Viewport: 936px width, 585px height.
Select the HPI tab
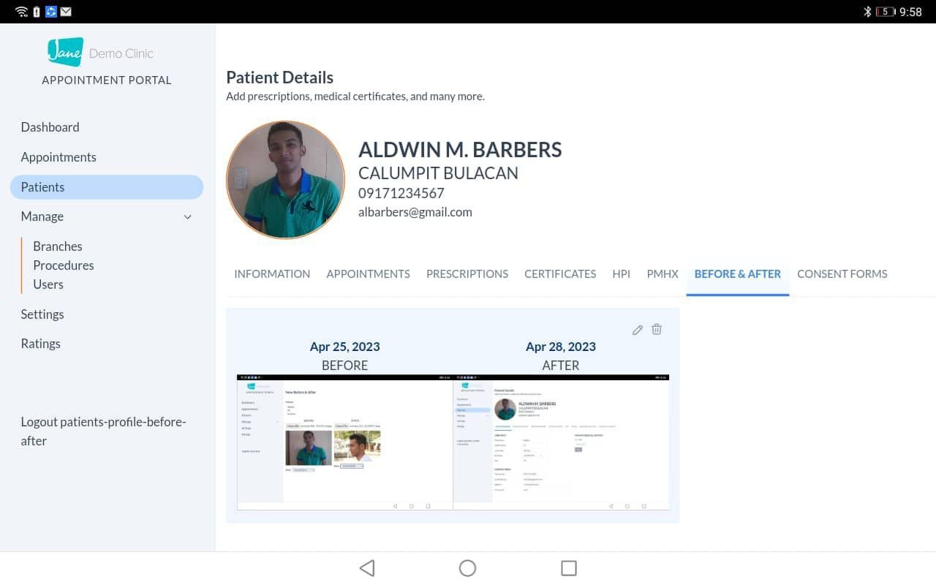pos(621,274)
